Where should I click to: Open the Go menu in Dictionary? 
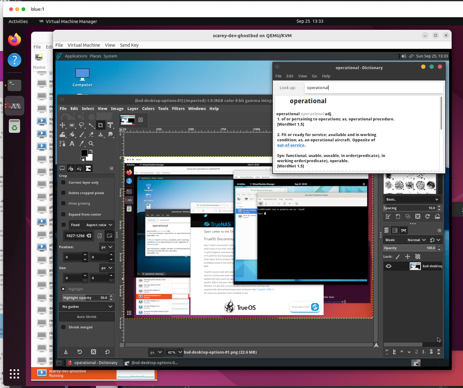click(314, 76)
